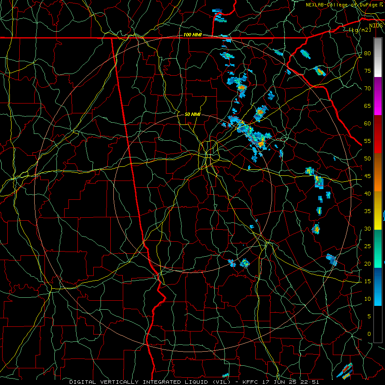The image size is (385, 385).
Task: Pick the dark red segment of the color bar
Action: point(378,134)
